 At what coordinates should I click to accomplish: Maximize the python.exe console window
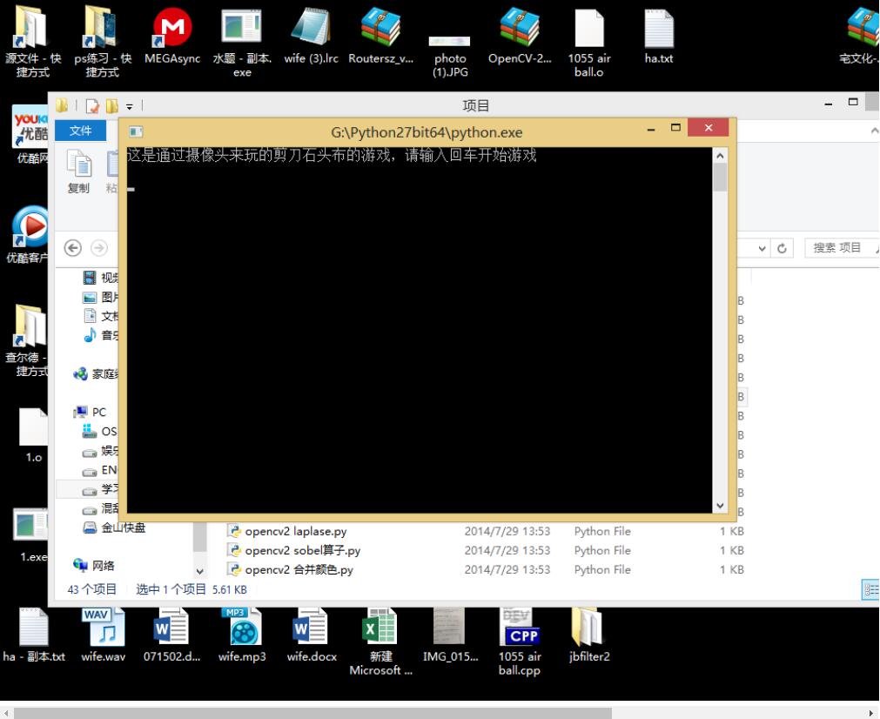675,128
